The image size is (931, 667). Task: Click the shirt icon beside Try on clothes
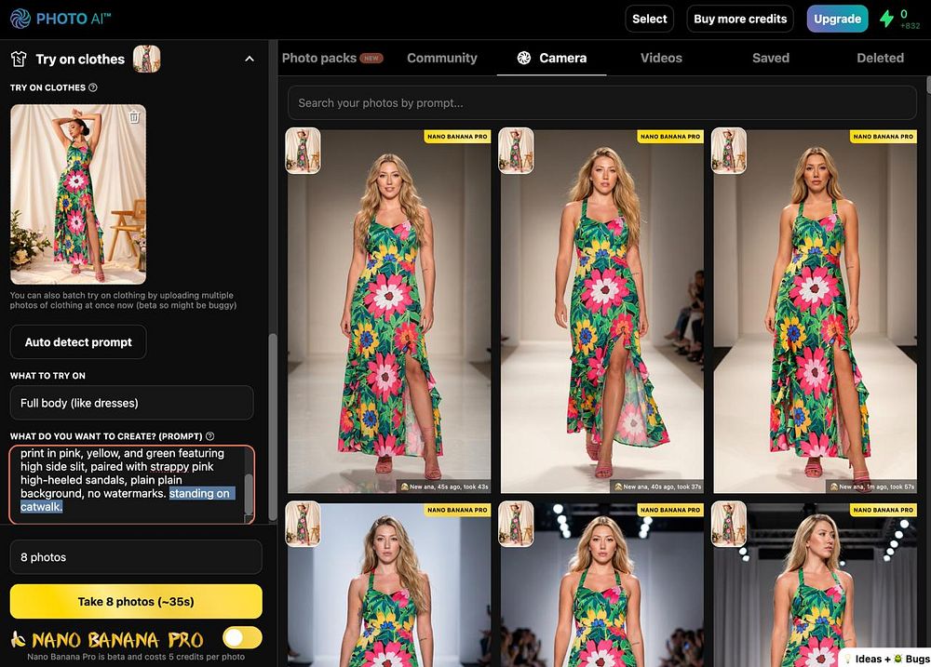[x=19, y=59]
